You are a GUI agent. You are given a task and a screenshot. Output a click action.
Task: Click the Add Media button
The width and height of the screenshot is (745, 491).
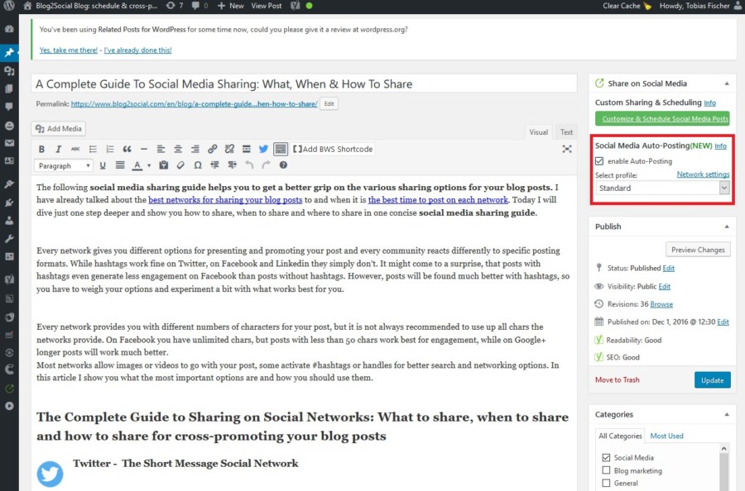[59, 129]
